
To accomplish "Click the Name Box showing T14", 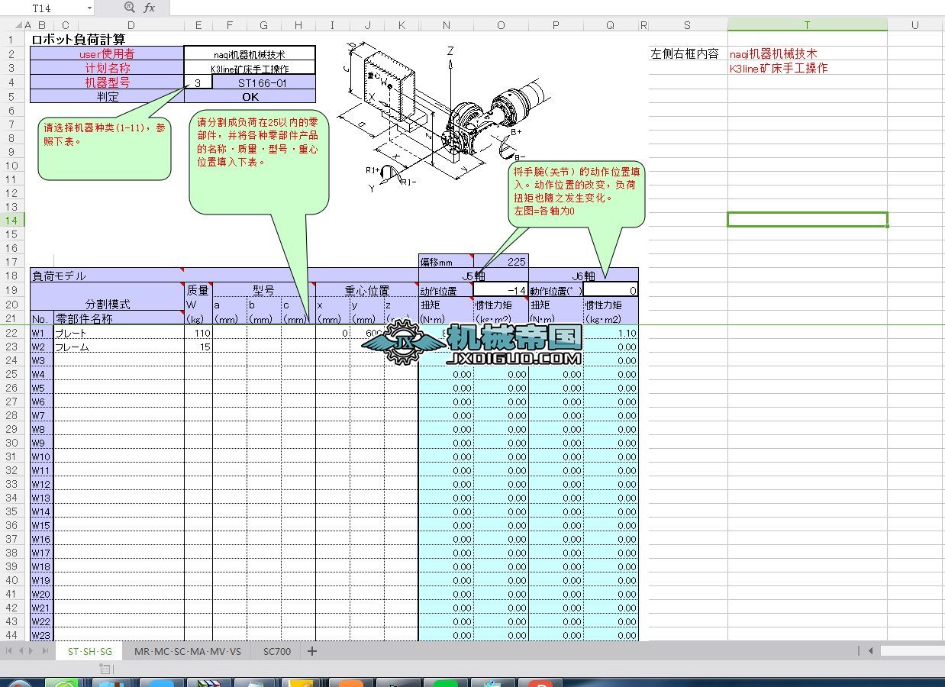I will point(42,8).
